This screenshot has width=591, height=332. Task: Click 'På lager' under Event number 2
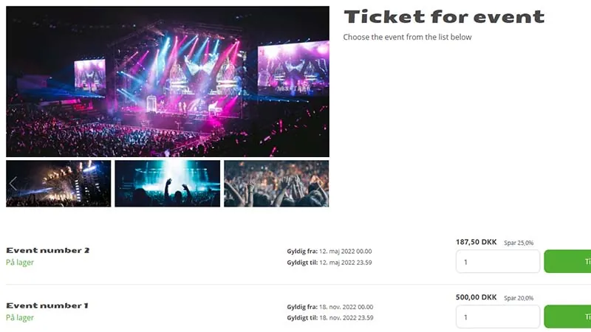(x=20, y=263)
